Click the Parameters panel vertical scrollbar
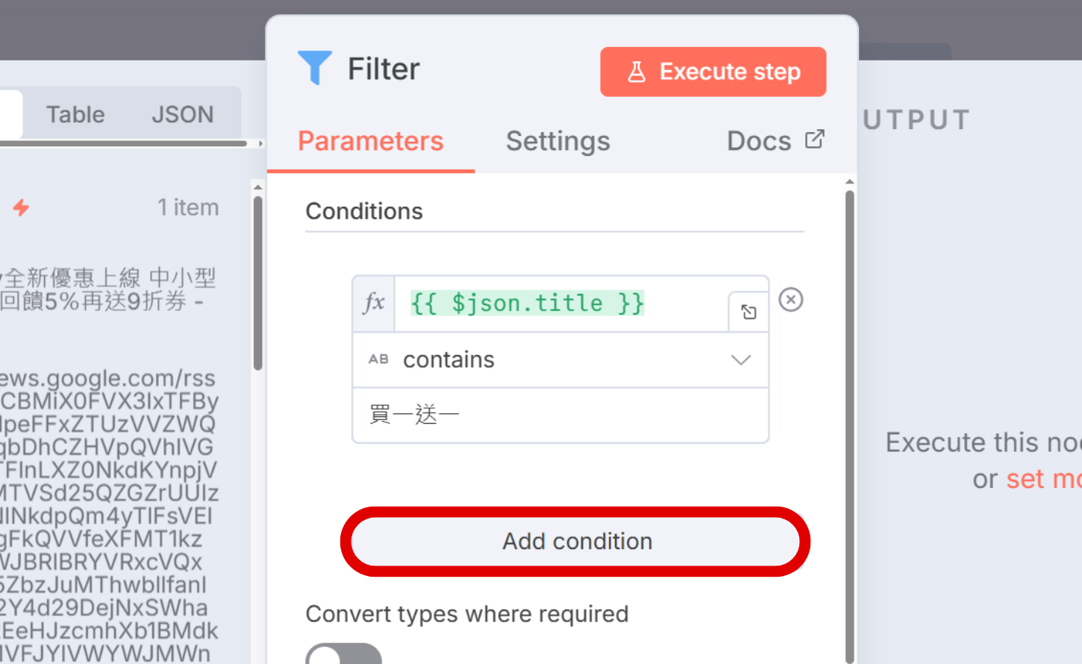 [x=849, y=418]
